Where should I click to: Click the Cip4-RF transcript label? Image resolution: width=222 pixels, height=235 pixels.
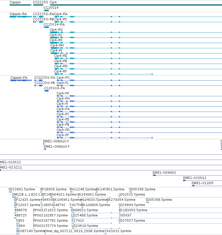(x=61, y=71)
